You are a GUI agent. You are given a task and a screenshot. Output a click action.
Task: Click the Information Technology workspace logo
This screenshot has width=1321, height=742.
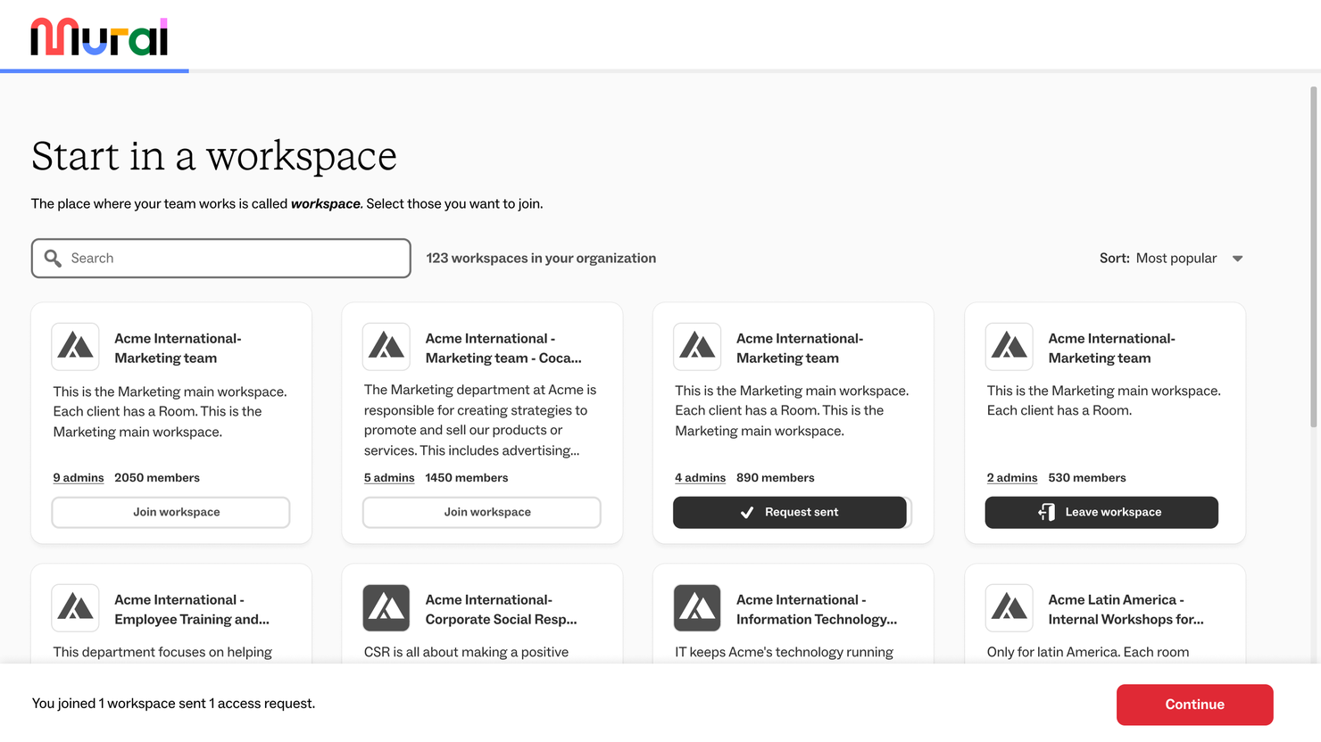pos(697,608)
